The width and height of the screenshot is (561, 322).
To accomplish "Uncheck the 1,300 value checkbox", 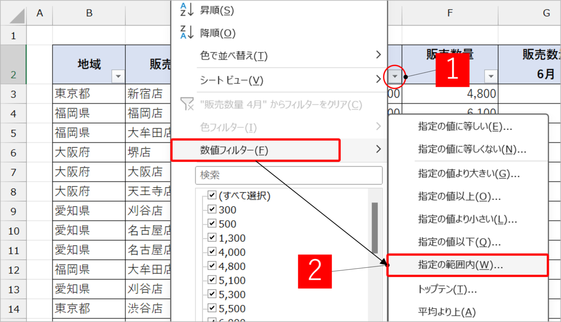I will pyautogui.click(x=212, y=238).
